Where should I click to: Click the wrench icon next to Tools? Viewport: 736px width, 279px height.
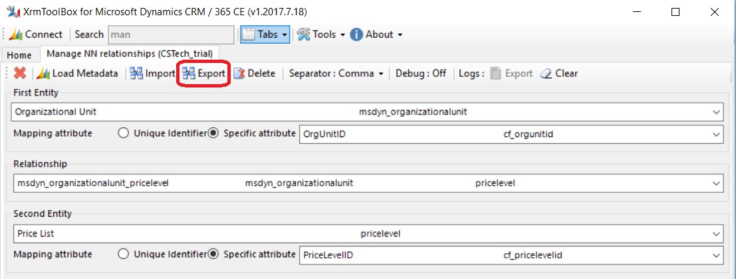304,34
